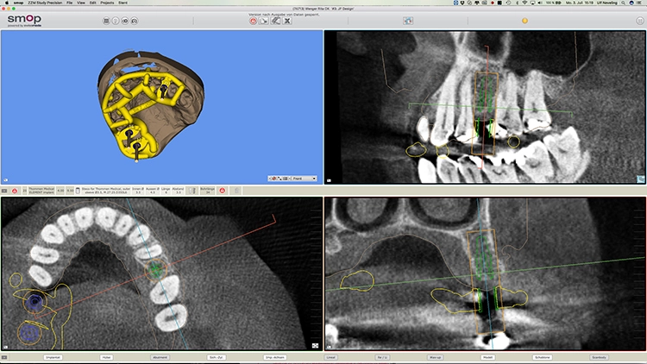The image size is (647, 364).
Task: Click the Imp.-Achsen button in bottom bar
Action: (275, 357)
